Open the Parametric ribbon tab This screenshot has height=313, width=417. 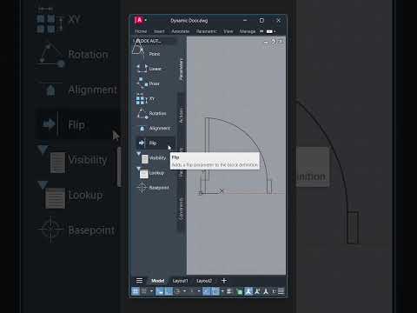[x=207, y=31]
